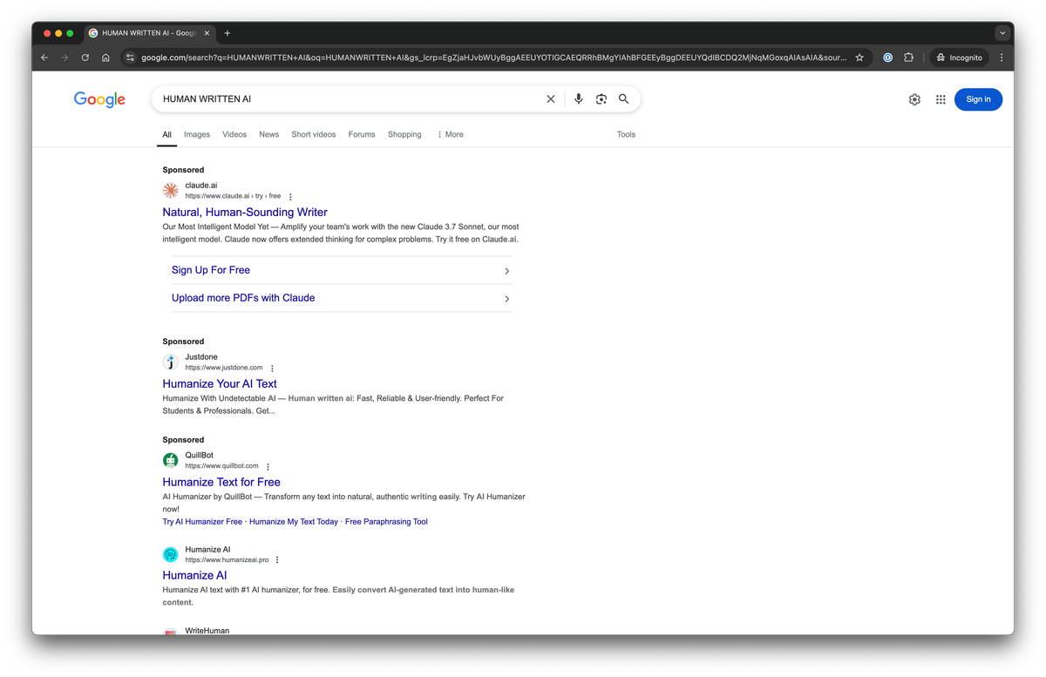1046x677 pixels.
Task: Switch to Shopping tab
Action: pyautogui.click(x=404, y=134)
